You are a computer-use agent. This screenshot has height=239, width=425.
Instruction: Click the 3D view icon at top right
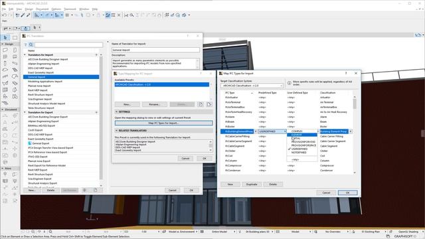click(x=418, y=35)
